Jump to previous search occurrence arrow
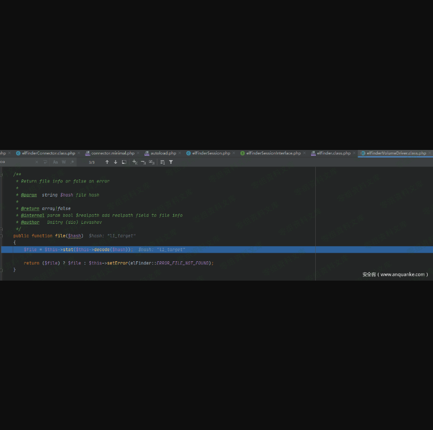This screenshot has height=430, width=433. coord(107,162)
